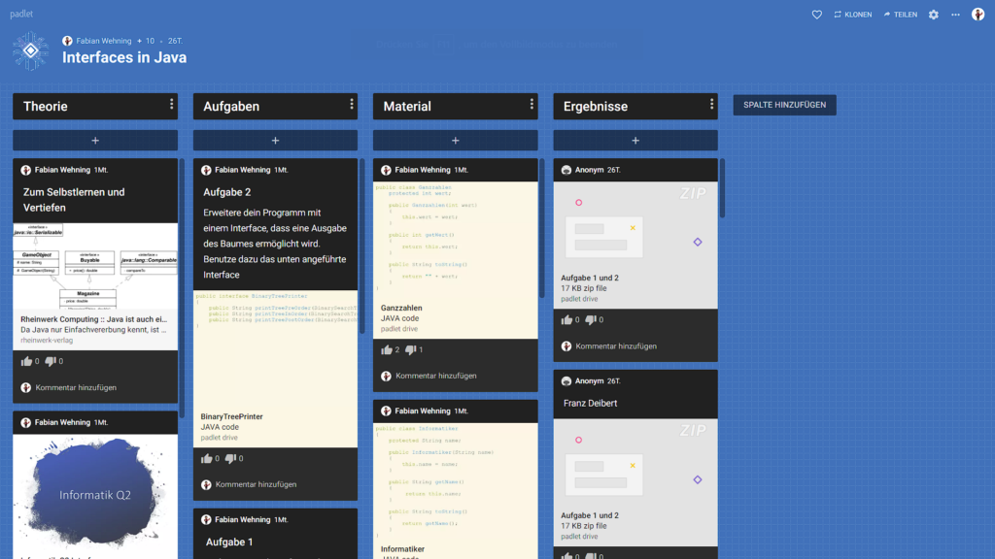Open the Material column options menu
This screenshot has height=559, width=995.
click(x=532, y=105)
